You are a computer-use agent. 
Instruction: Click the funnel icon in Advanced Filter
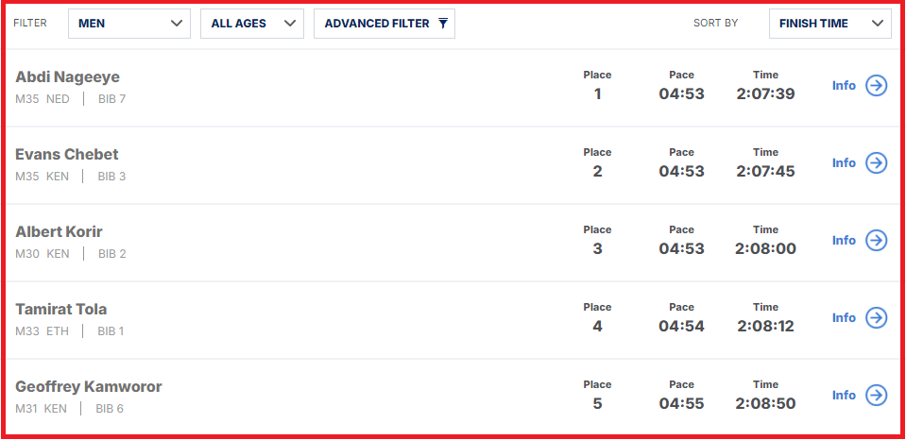click(443, 23)
